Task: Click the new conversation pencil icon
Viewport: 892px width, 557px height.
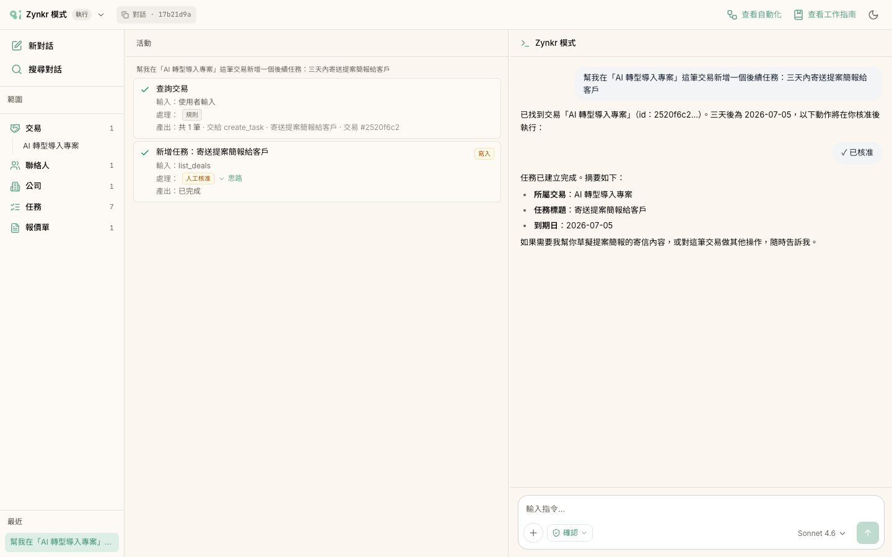Action: pyautogui.click(x=17, y=46)
